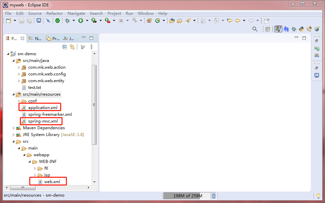Open the File menu

8,13
